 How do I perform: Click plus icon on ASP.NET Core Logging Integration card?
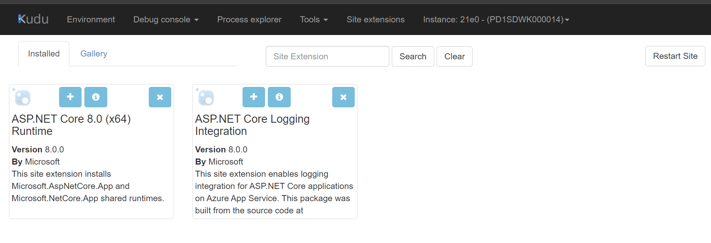point(254,97)
